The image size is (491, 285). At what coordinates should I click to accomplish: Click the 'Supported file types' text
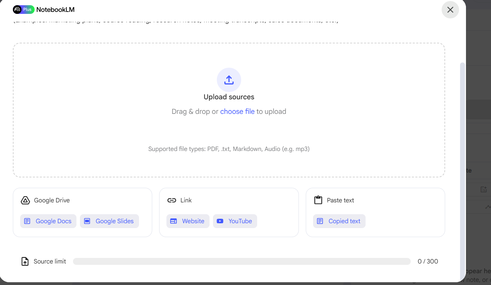pyautogui.click(x=229, y=149)
